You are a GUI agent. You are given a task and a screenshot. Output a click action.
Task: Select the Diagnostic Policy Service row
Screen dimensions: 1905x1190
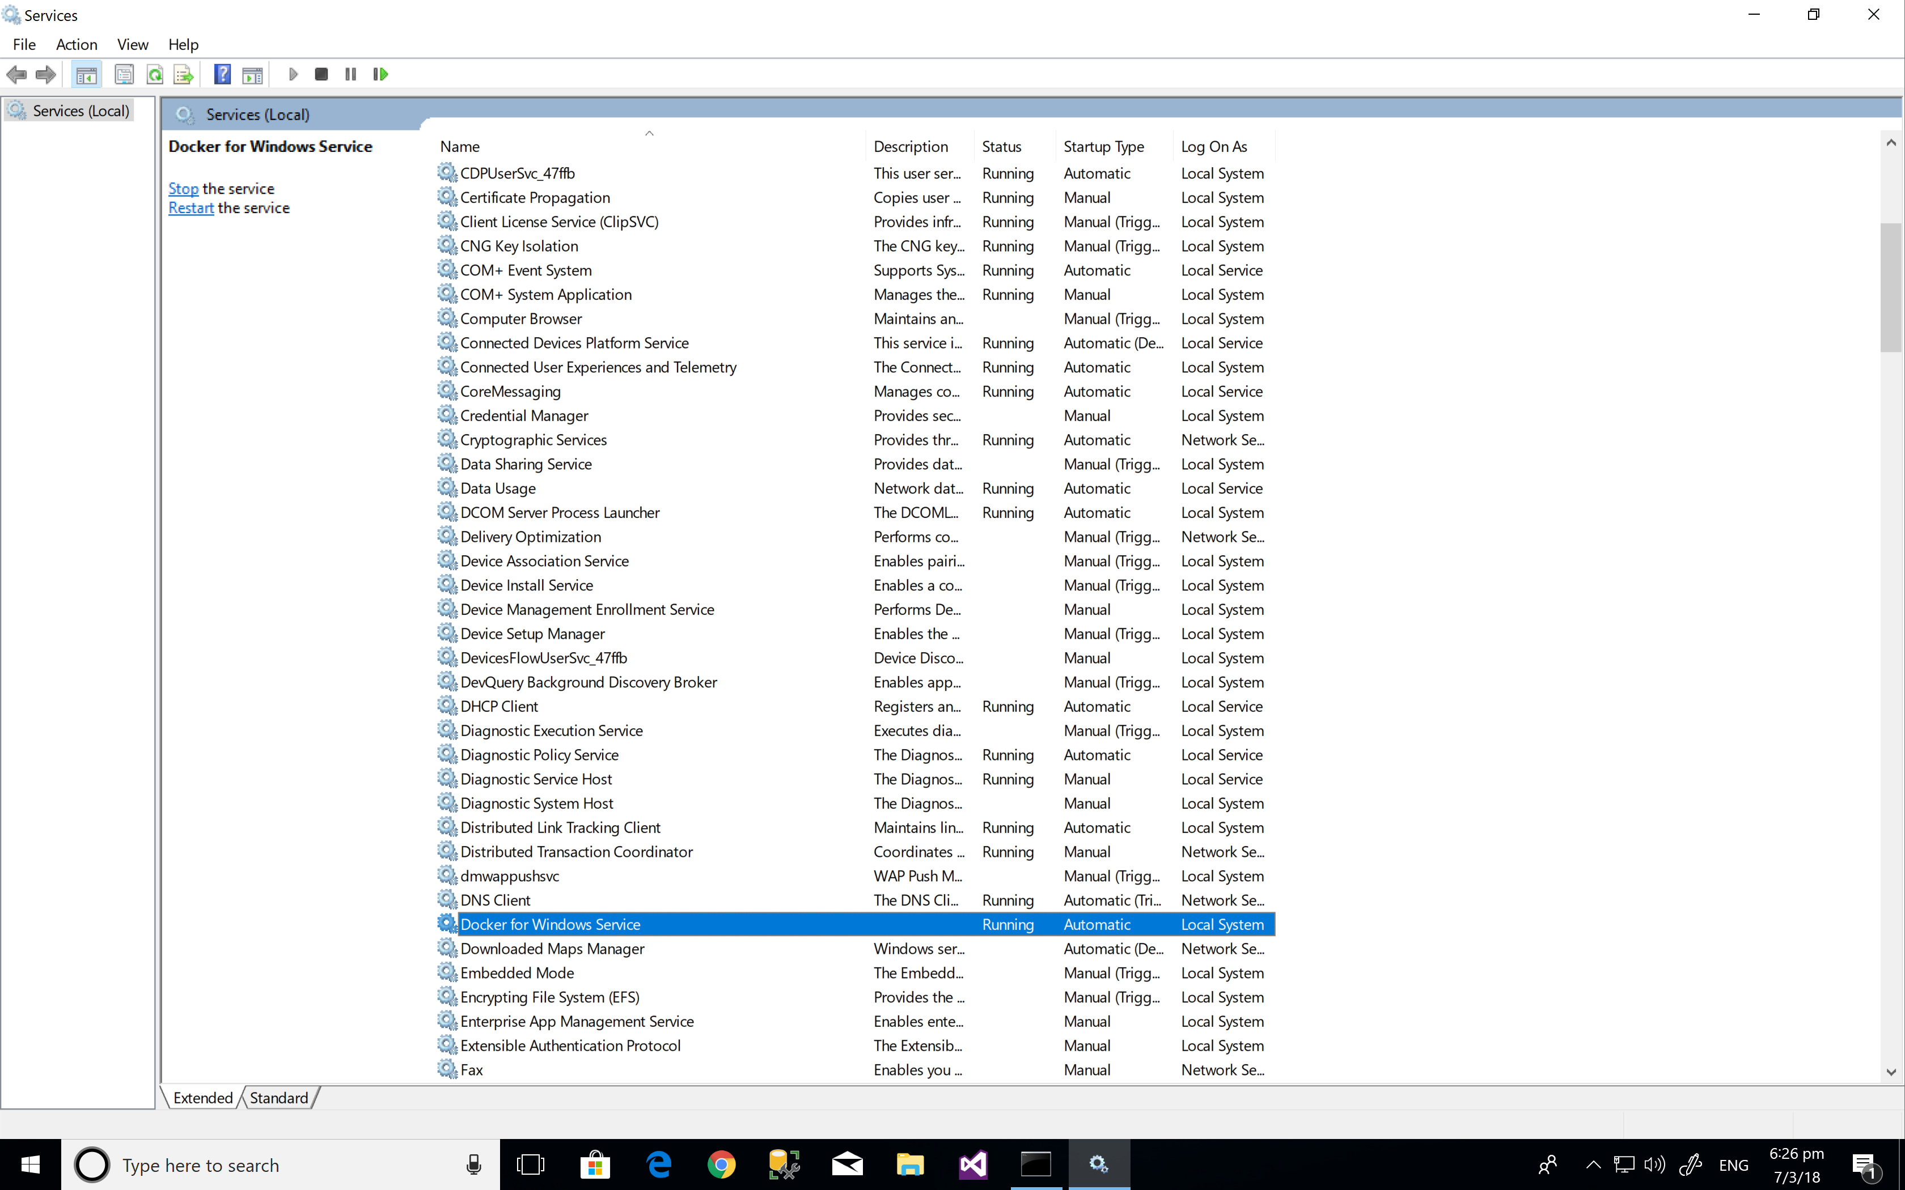click(x=856, y=755)
